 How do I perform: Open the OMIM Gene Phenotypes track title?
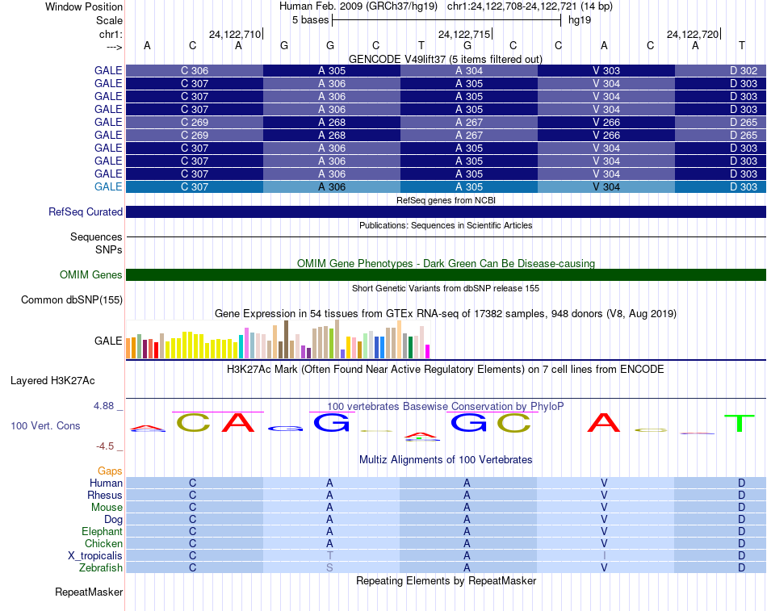pos(446,263)
